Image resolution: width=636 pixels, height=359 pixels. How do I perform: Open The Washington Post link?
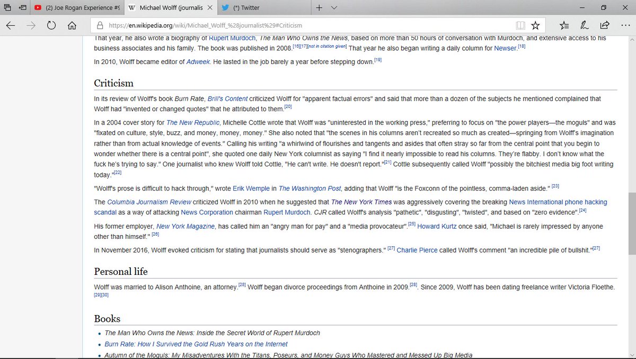[x=310, y=189]
